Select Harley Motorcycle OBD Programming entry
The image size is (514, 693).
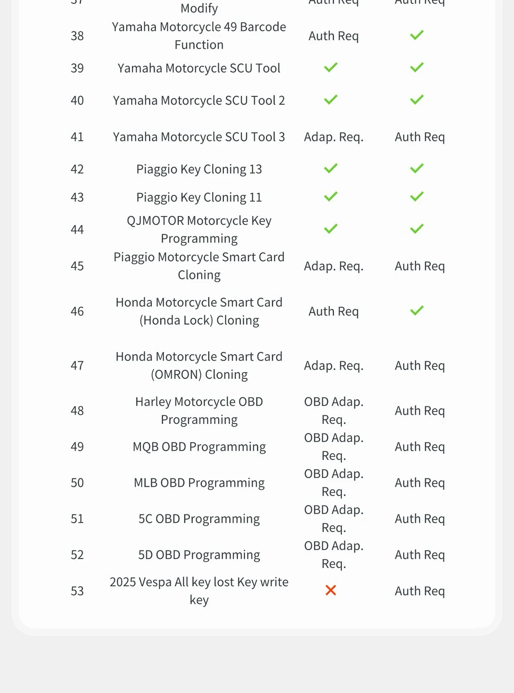[x=199, y=411]
